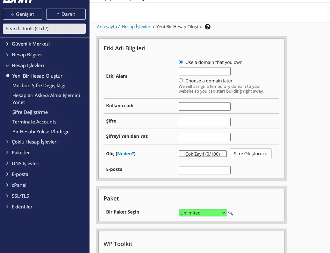Click the Genişlet expand-all button

(x=23, y=14)
